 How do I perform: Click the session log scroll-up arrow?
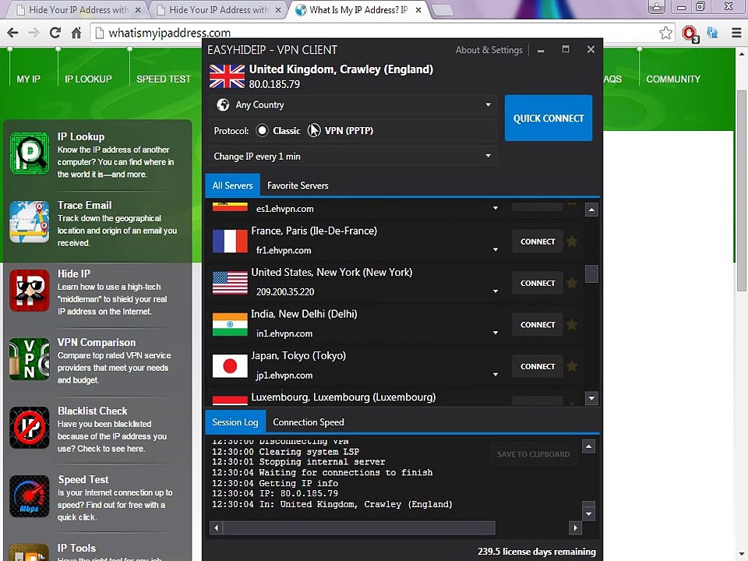point(589,447)
